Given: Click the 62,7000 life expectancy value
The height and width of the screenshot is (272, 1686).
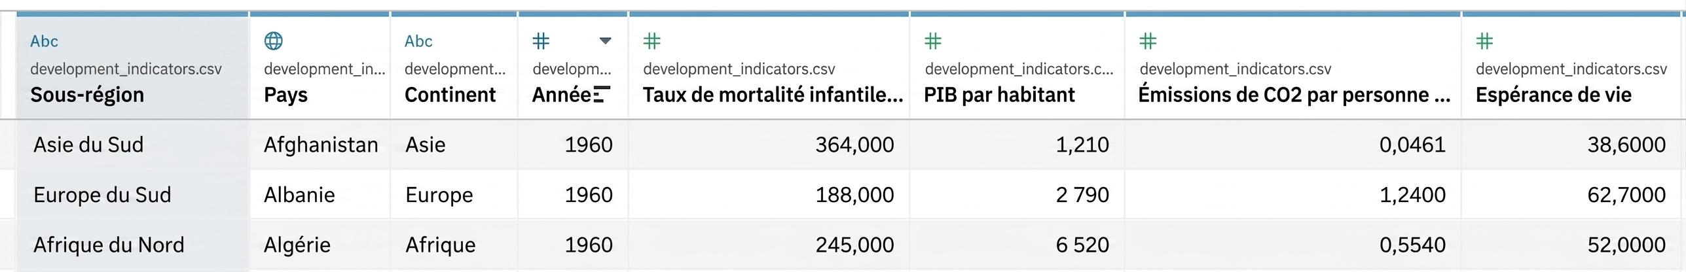Looking at the screenshot, I should click(x=1626, y=195).
